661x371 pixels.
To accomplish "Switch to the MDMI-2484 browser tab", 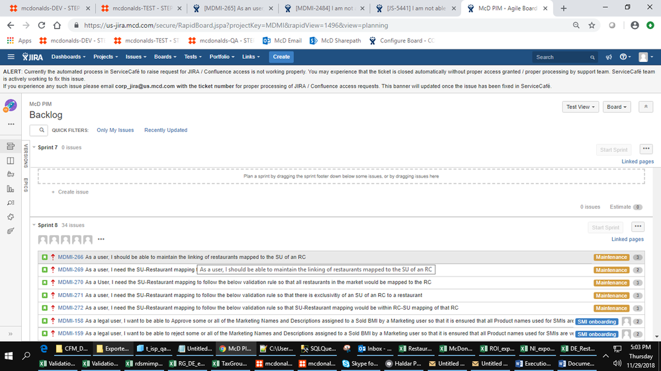I will 325,9.
